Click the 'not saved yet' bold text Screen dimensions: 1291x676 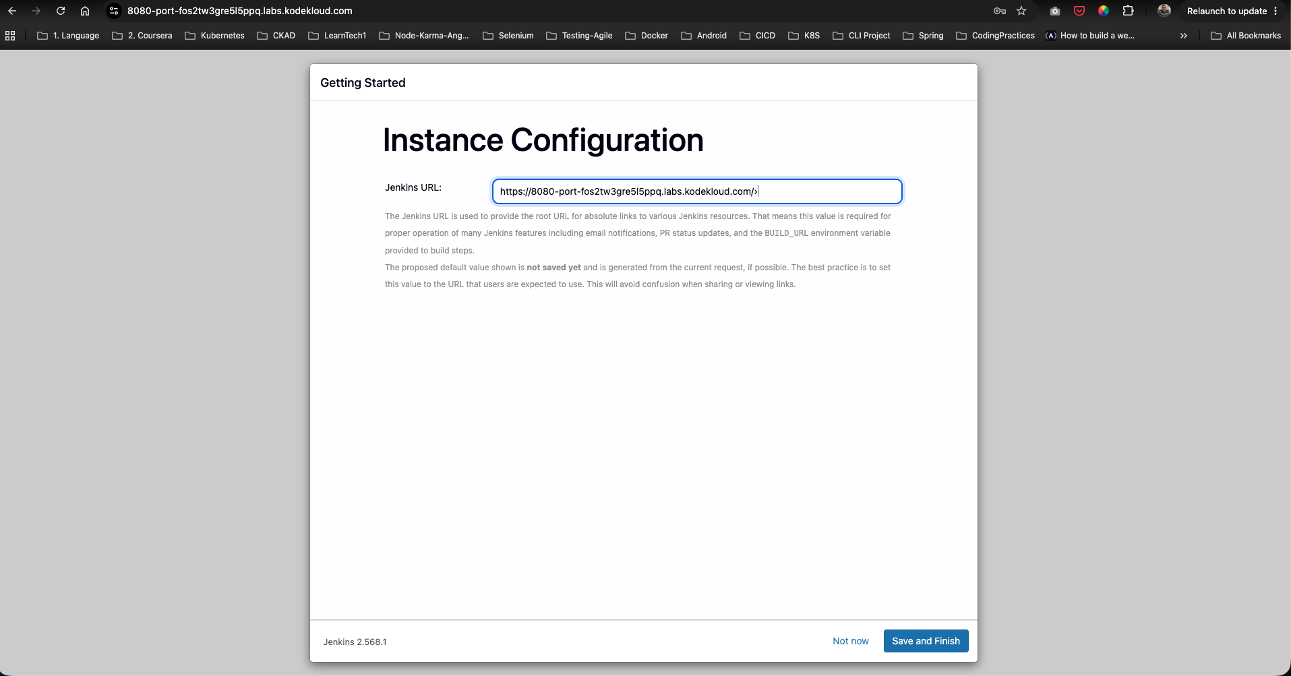pyautogui.click(x=553, y=268)
